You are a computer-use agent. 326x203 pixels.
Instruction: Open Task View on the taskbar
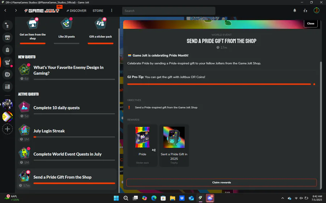point(135,198)
